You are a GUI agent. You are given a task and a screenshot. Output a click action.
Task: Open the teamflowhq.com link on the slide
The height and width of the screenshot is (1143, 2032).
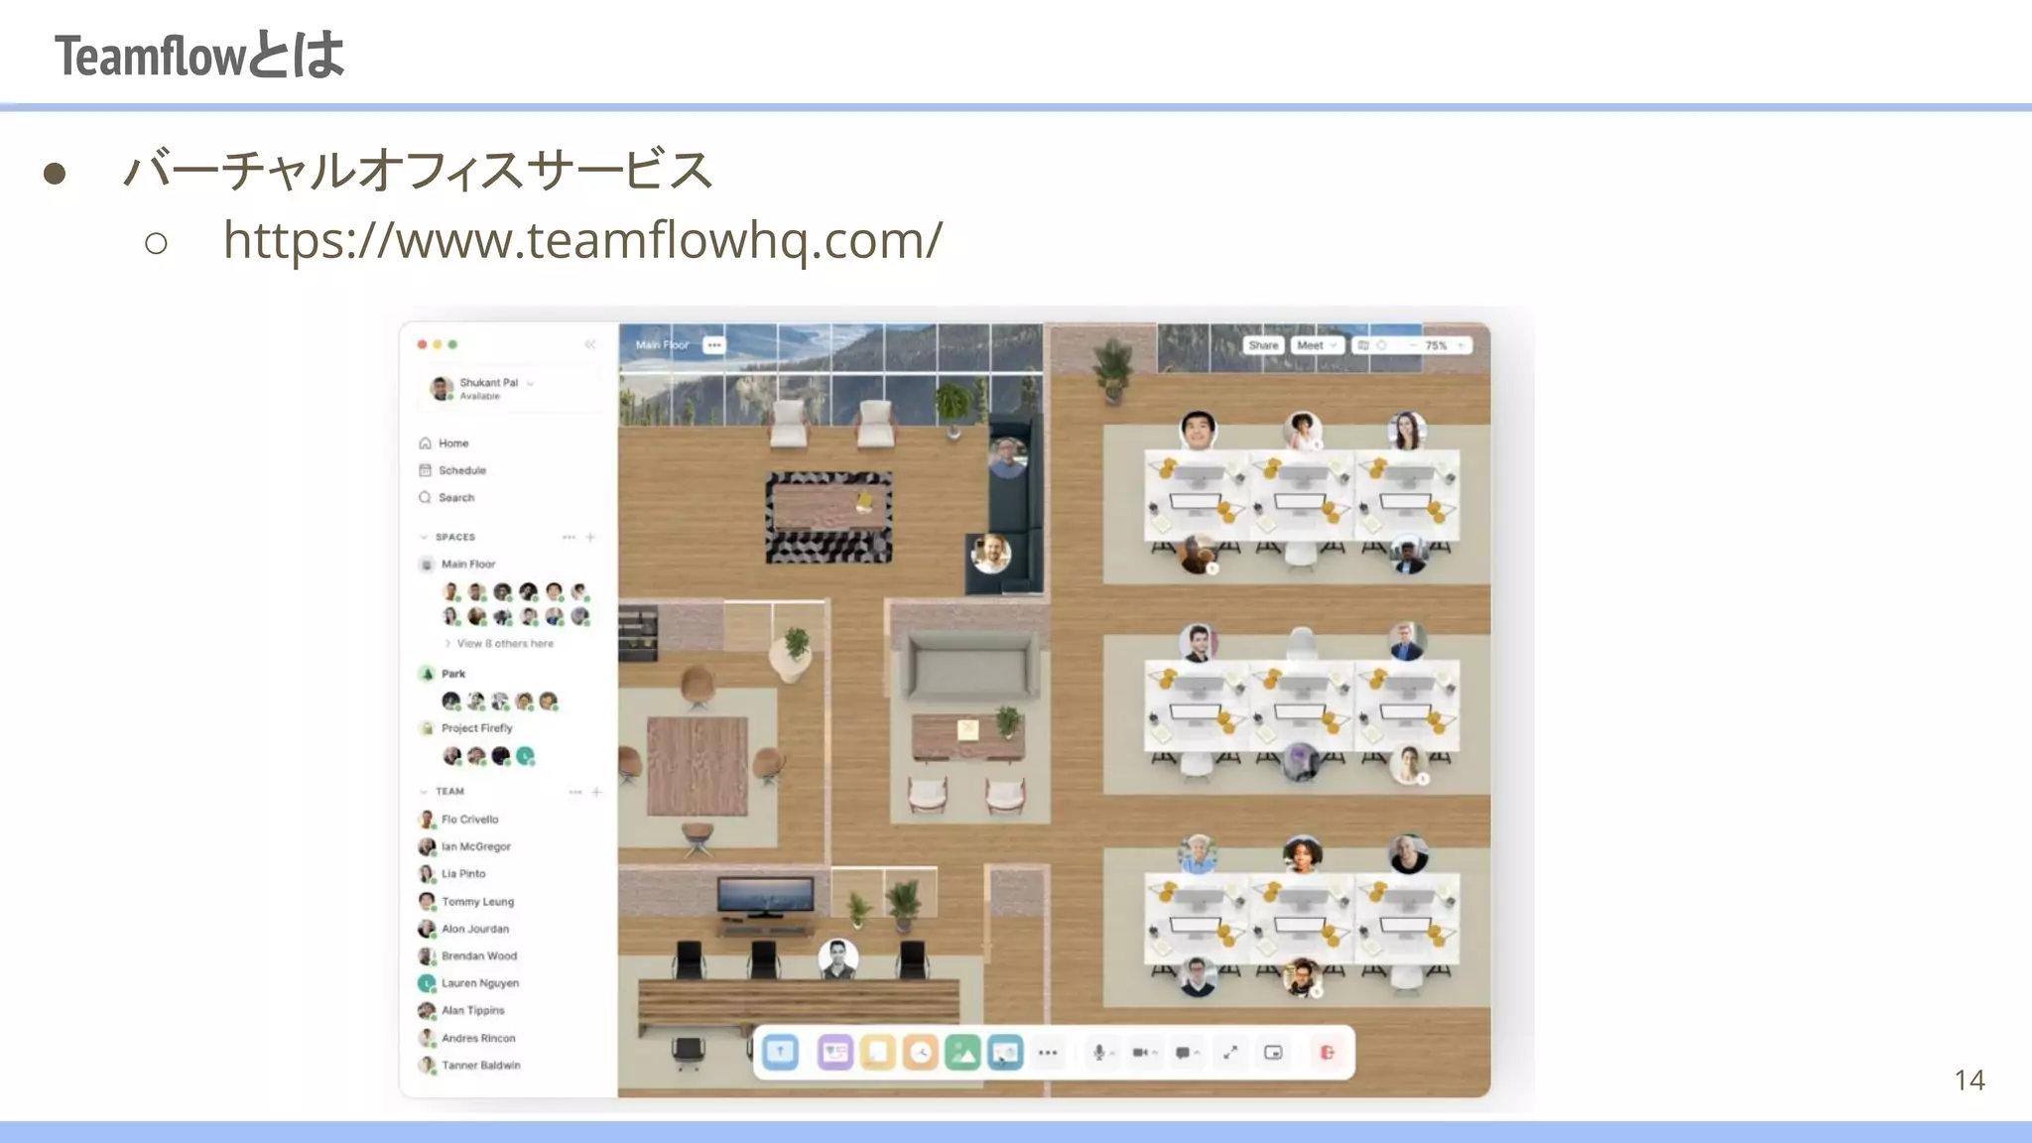coord(582,240)
